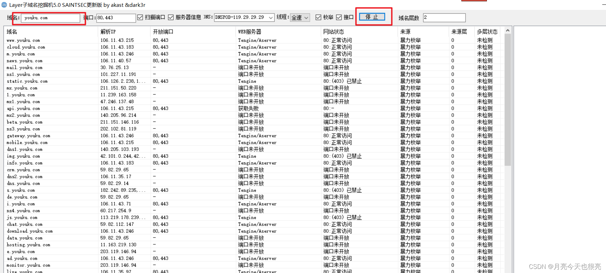Toggle the 枚举 checkbox
Viewport: 606px width, 273px height.
tap(318, 17)
